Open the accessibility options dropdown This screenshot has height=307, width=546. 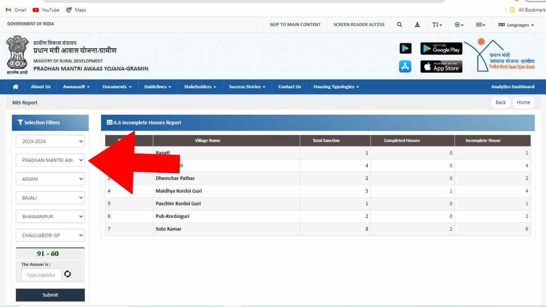(459, 25)
